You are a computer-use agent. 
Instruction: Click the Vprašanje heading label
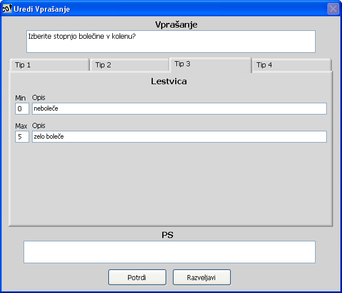[176, 25]
